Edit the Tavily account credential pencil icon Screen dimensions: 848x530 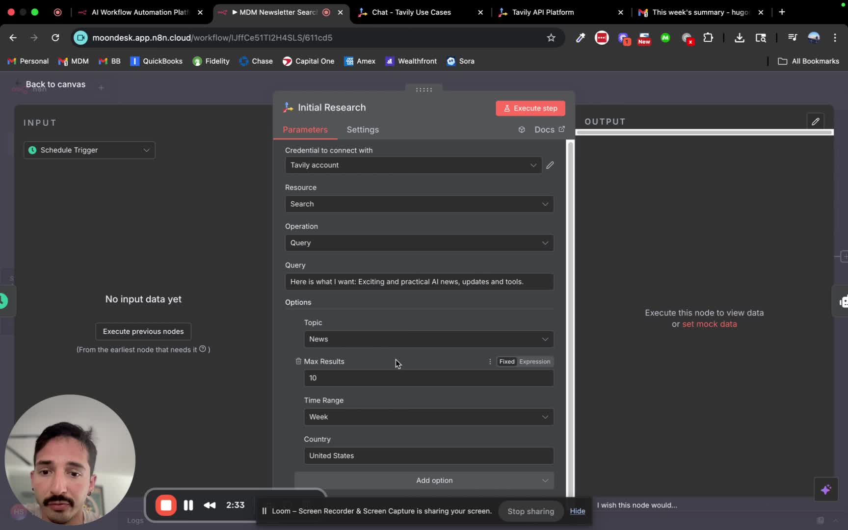[550, 165]
